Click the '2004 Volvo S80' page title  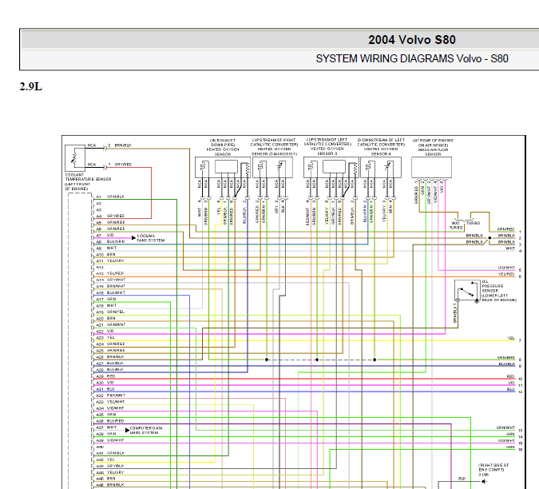pyautogui.click(x=412, y=39)
